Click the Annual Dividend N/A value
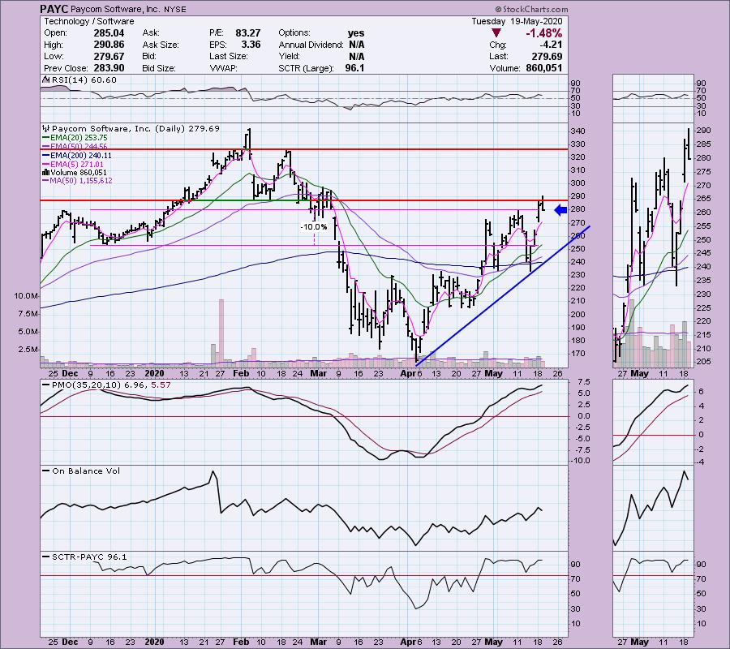This screenshot has width=730, height=649. click(357, 45)
